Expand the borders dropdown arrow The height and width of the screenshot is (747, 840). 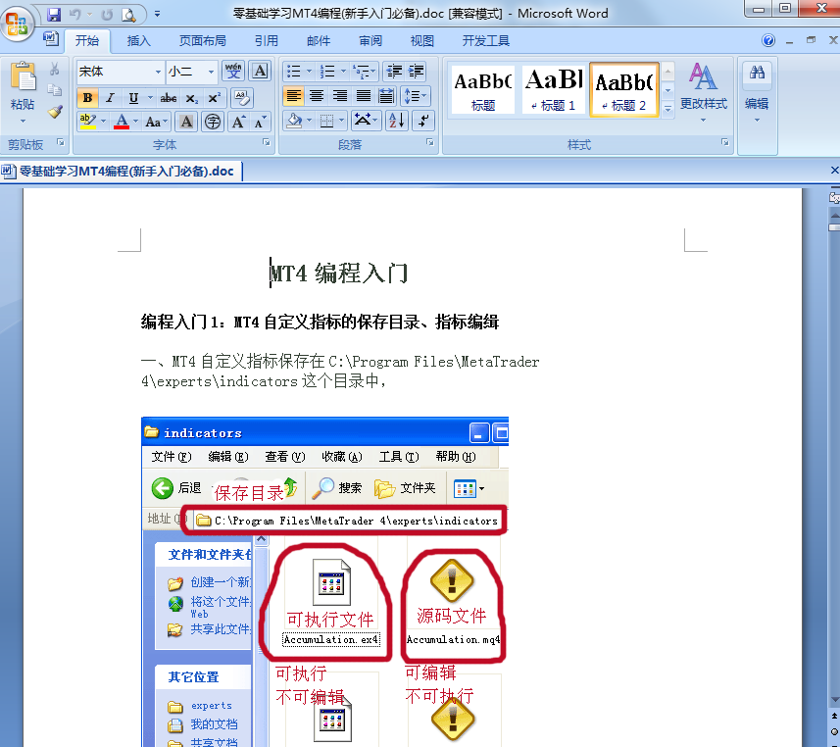[x=342, y=121]
